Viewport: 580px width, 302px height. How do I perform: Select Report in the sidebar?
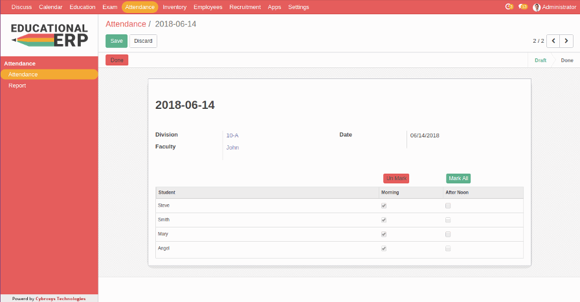[x=17, y=86]
